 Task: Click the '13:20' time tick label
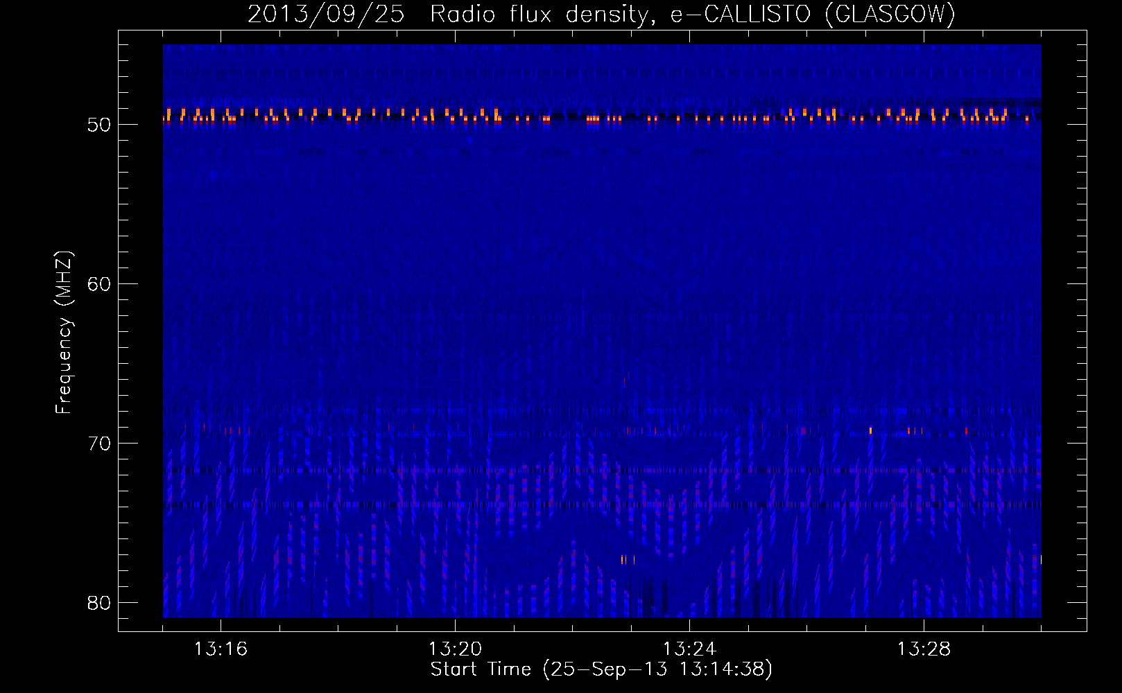tap(455, 649)
